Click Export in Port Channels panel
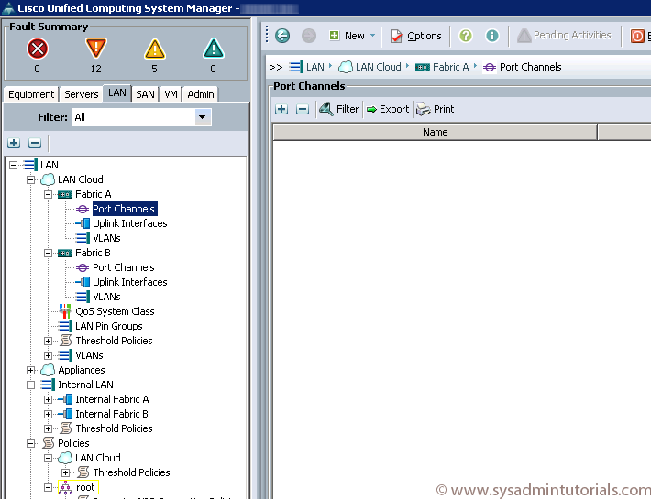Image resolution: width=651 pixels, height=499 pixels. coord(388,110)
